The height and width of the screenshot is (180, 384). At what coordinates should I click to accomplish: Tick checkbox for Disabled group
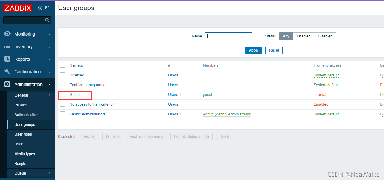coord(62,75)
